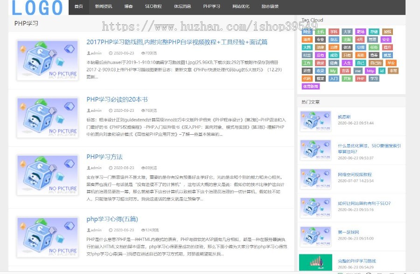Image resolution: width=420 pixels, height=274 pixels.
Task: Click clock icon under PHP学习方法 title
Action: [x=111, y=168]
